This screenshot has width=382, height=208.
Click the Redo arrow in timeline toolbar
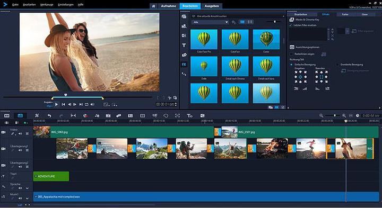61,116
